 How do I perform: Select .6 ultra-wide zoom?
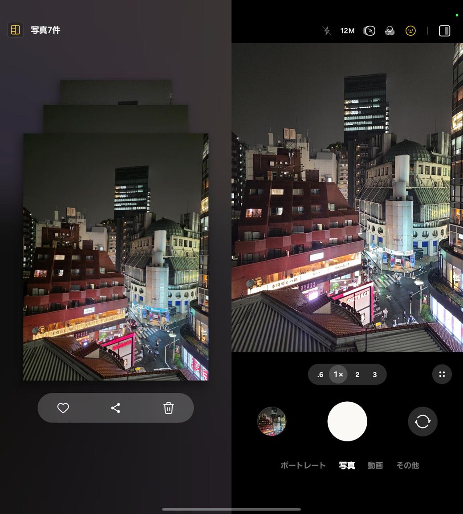(320, 375)
